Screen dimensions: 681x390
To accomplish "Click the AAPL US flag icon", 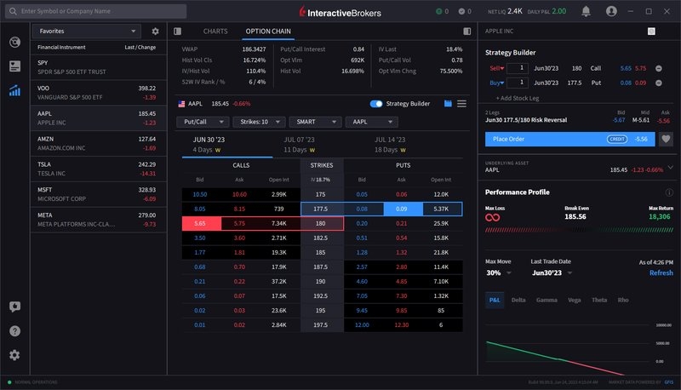I will 181,104.
